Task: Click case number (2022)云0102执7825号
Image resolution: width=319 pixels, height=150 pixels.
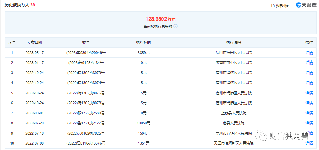Action: 86,133
